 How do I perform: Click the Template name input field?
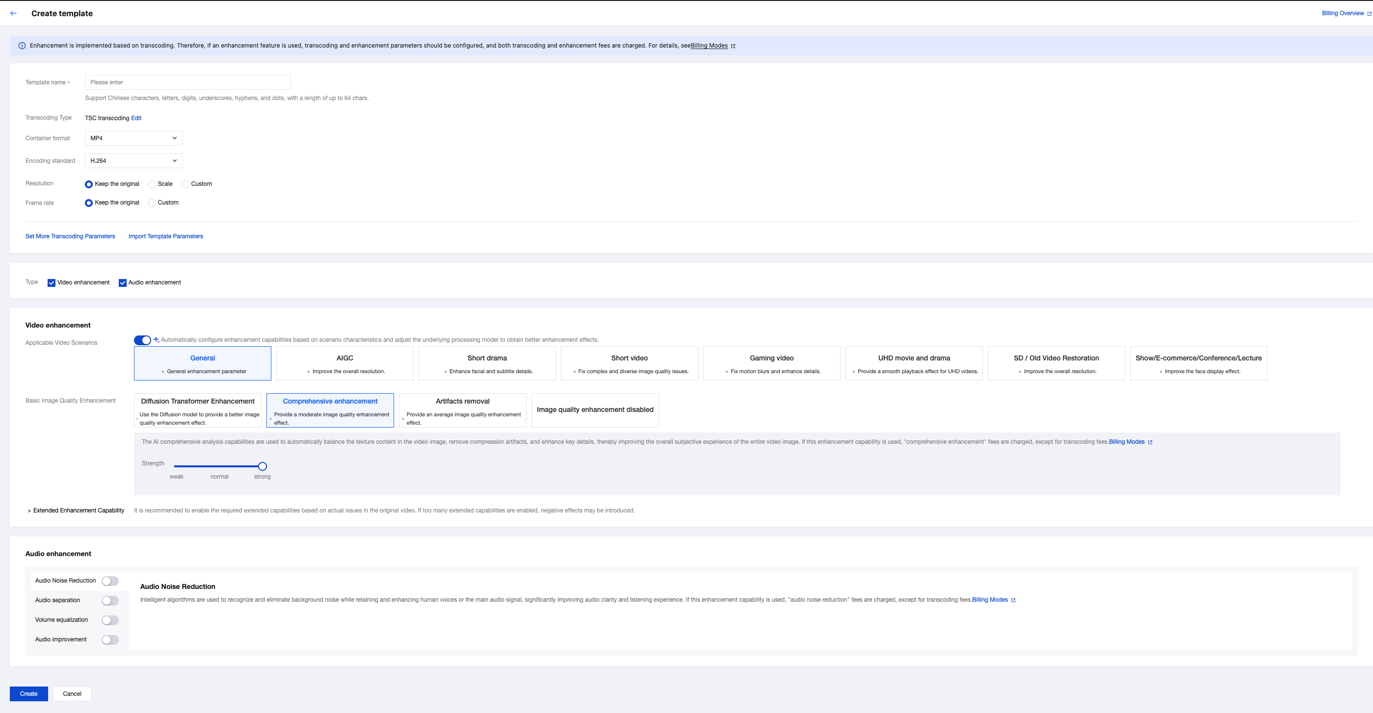[187, 82]
